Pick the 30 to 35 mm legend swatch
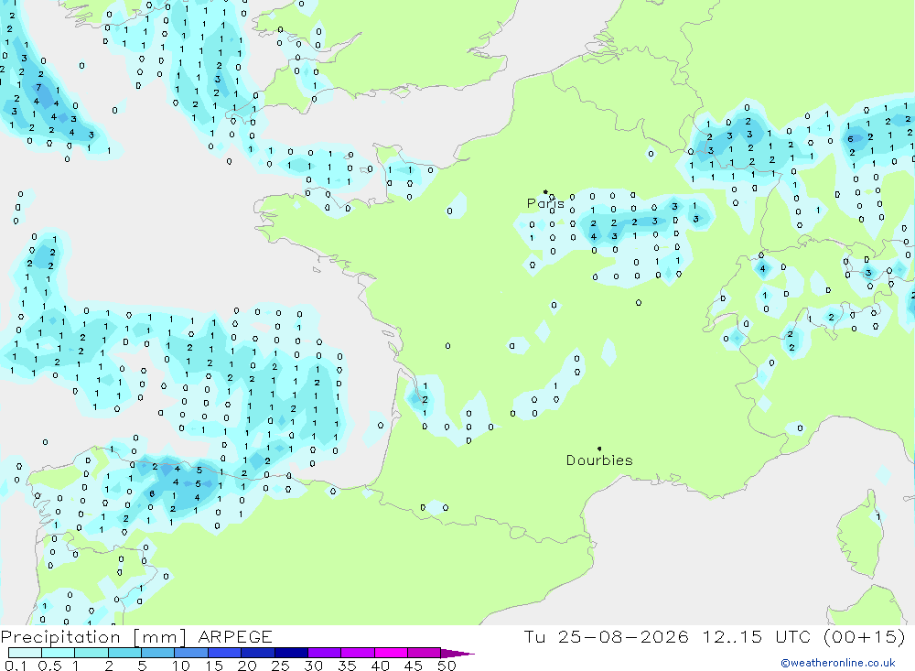 (325, 653)
